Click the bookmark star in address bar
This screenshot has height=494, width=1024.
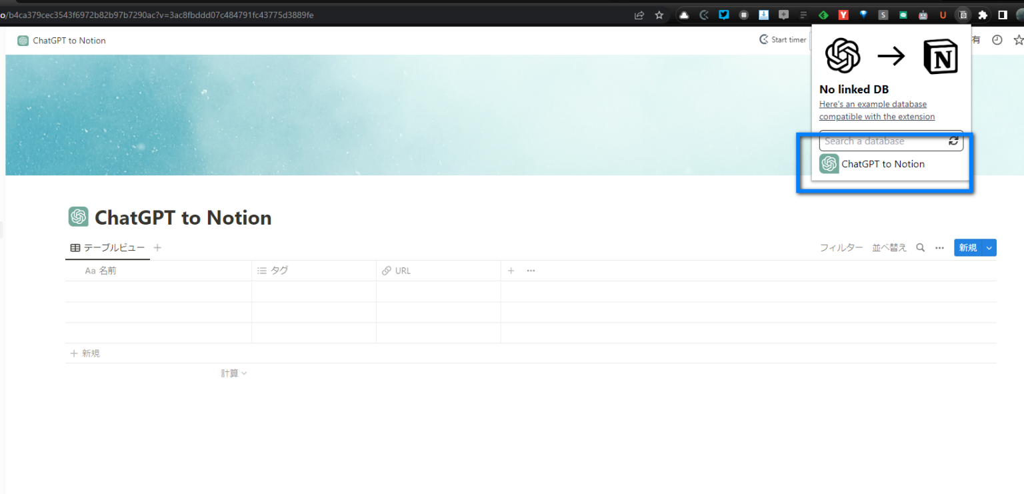click(659, 15)
